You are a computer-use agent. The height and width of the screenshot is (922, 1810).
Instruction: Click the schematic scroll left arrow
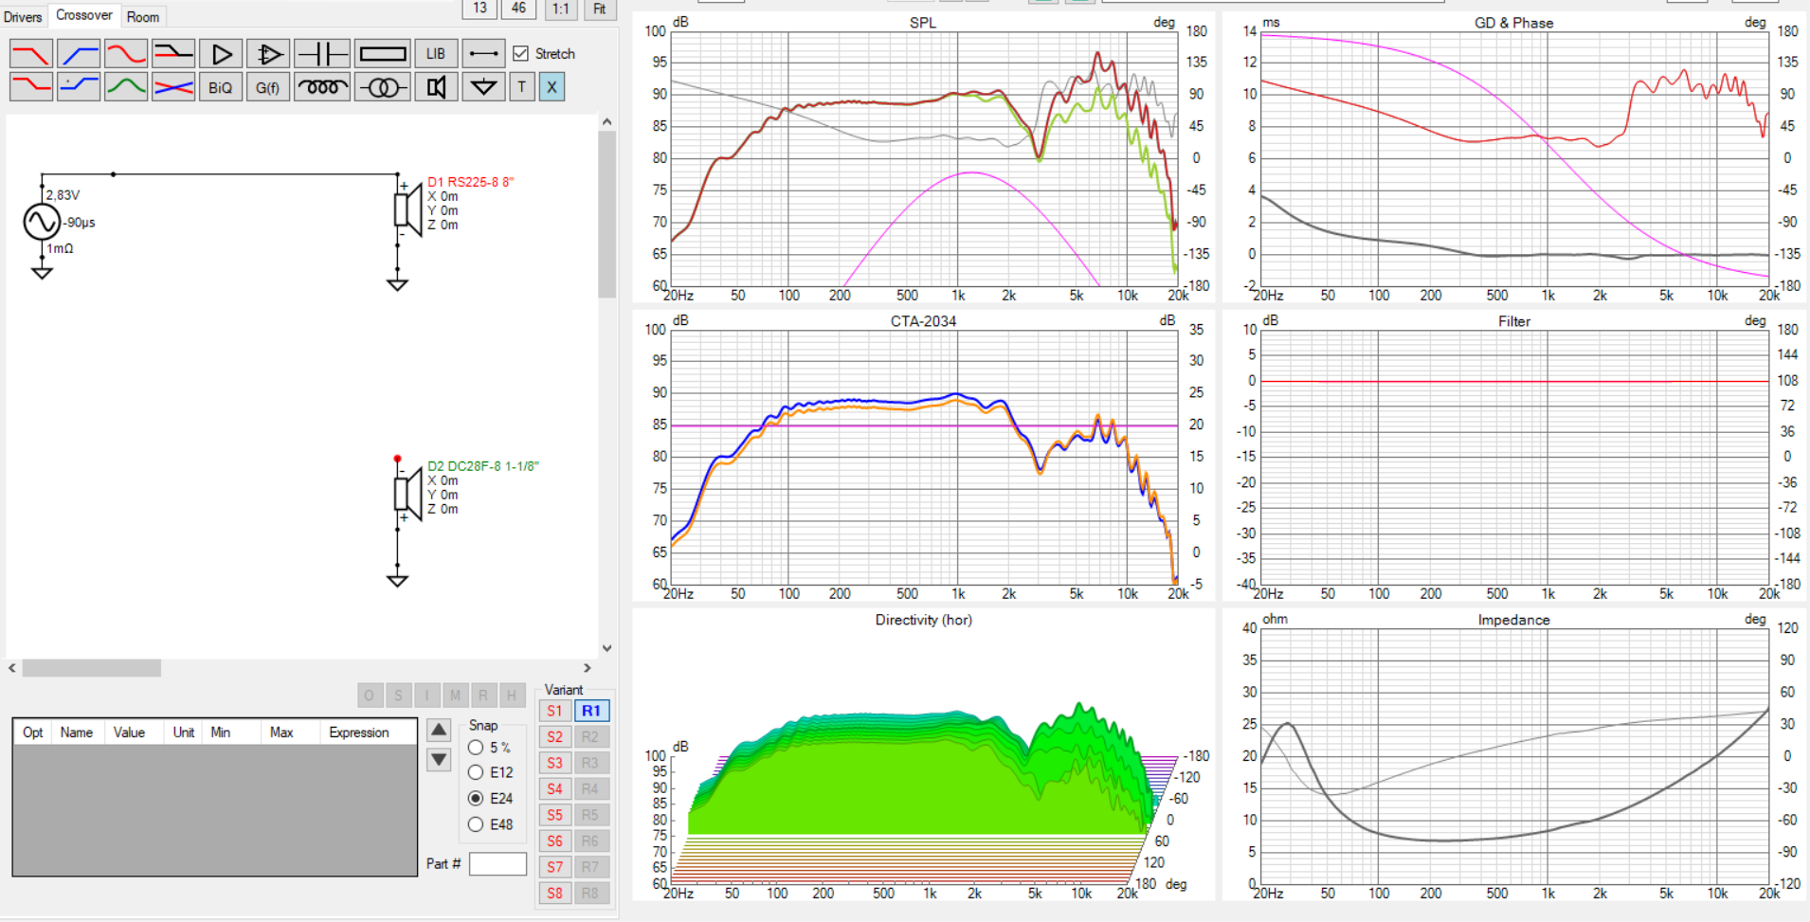12,668
